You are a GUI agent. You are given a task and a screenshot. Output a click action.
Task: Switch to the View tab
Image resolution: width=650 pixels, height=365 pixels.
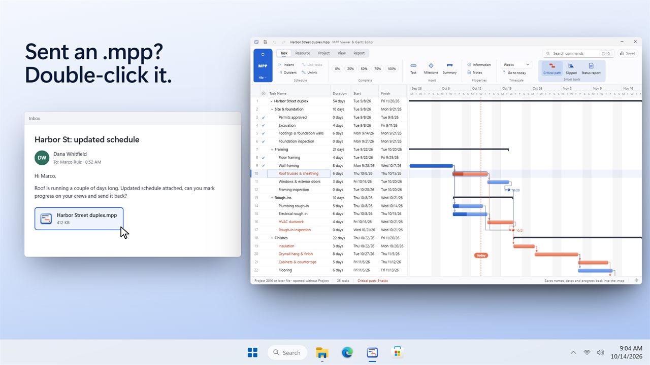point(342,53)
